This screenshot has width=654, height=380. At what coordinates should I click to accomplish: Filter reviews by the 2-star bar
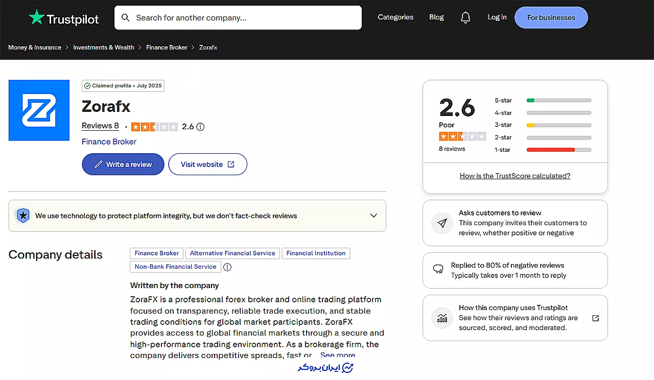click(559, 137)
